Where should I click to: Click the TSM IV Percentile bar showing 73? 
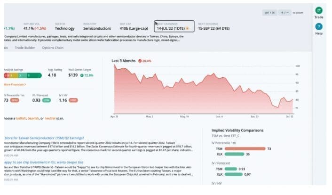[245, 148]
